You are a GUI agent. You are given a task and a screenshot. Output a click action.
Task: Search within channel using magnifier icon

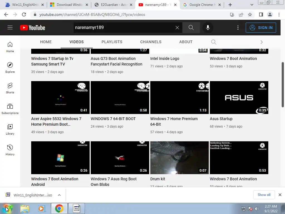(x=214, y=42)
